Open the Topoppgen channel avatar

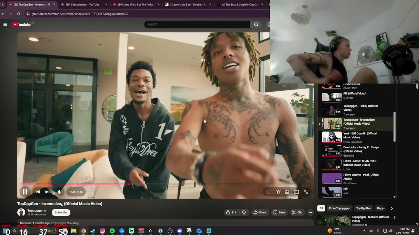(21, 212)
